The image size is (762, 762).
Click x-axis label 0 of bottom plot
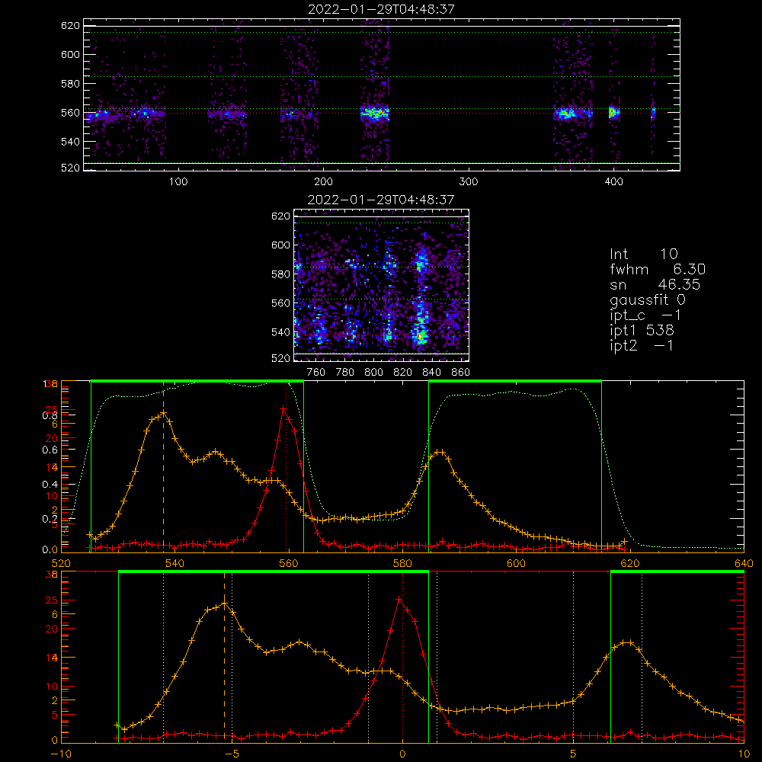(402, 754)
